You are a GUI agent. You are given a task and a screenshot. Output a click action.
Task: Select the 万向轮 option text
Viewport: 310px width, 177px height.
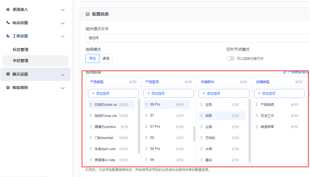(210, 138)
